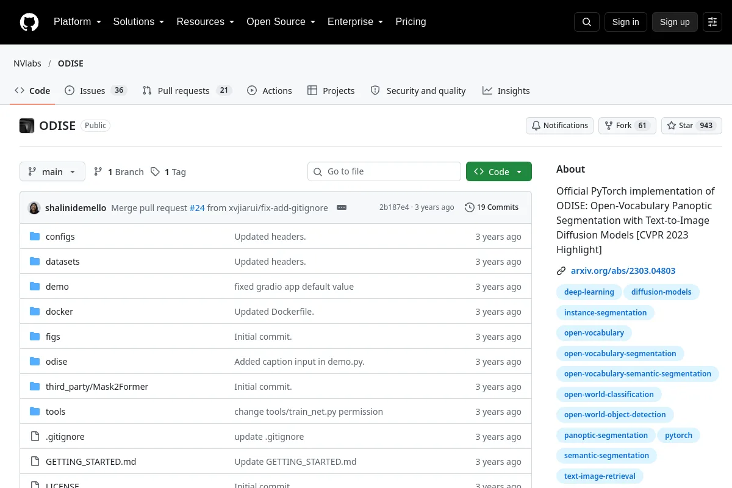Click the tag icon beside 1 Tag
The width and height of the screenshot is (732, 488).
156,172
